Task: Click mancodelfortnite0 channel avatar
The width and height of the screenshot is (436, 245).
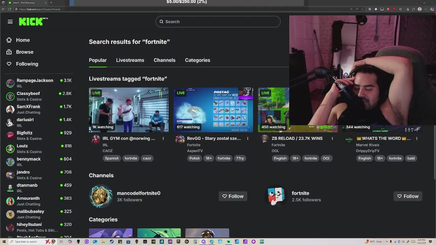Action: click(x=101, y=196)
